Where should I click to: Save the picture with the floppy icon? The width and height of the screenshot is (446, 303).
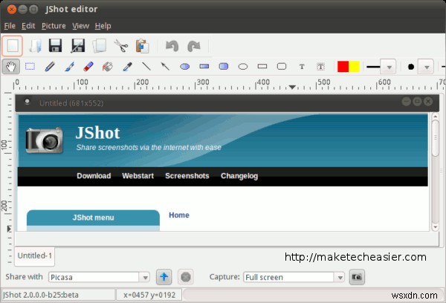tap(55, 46)
